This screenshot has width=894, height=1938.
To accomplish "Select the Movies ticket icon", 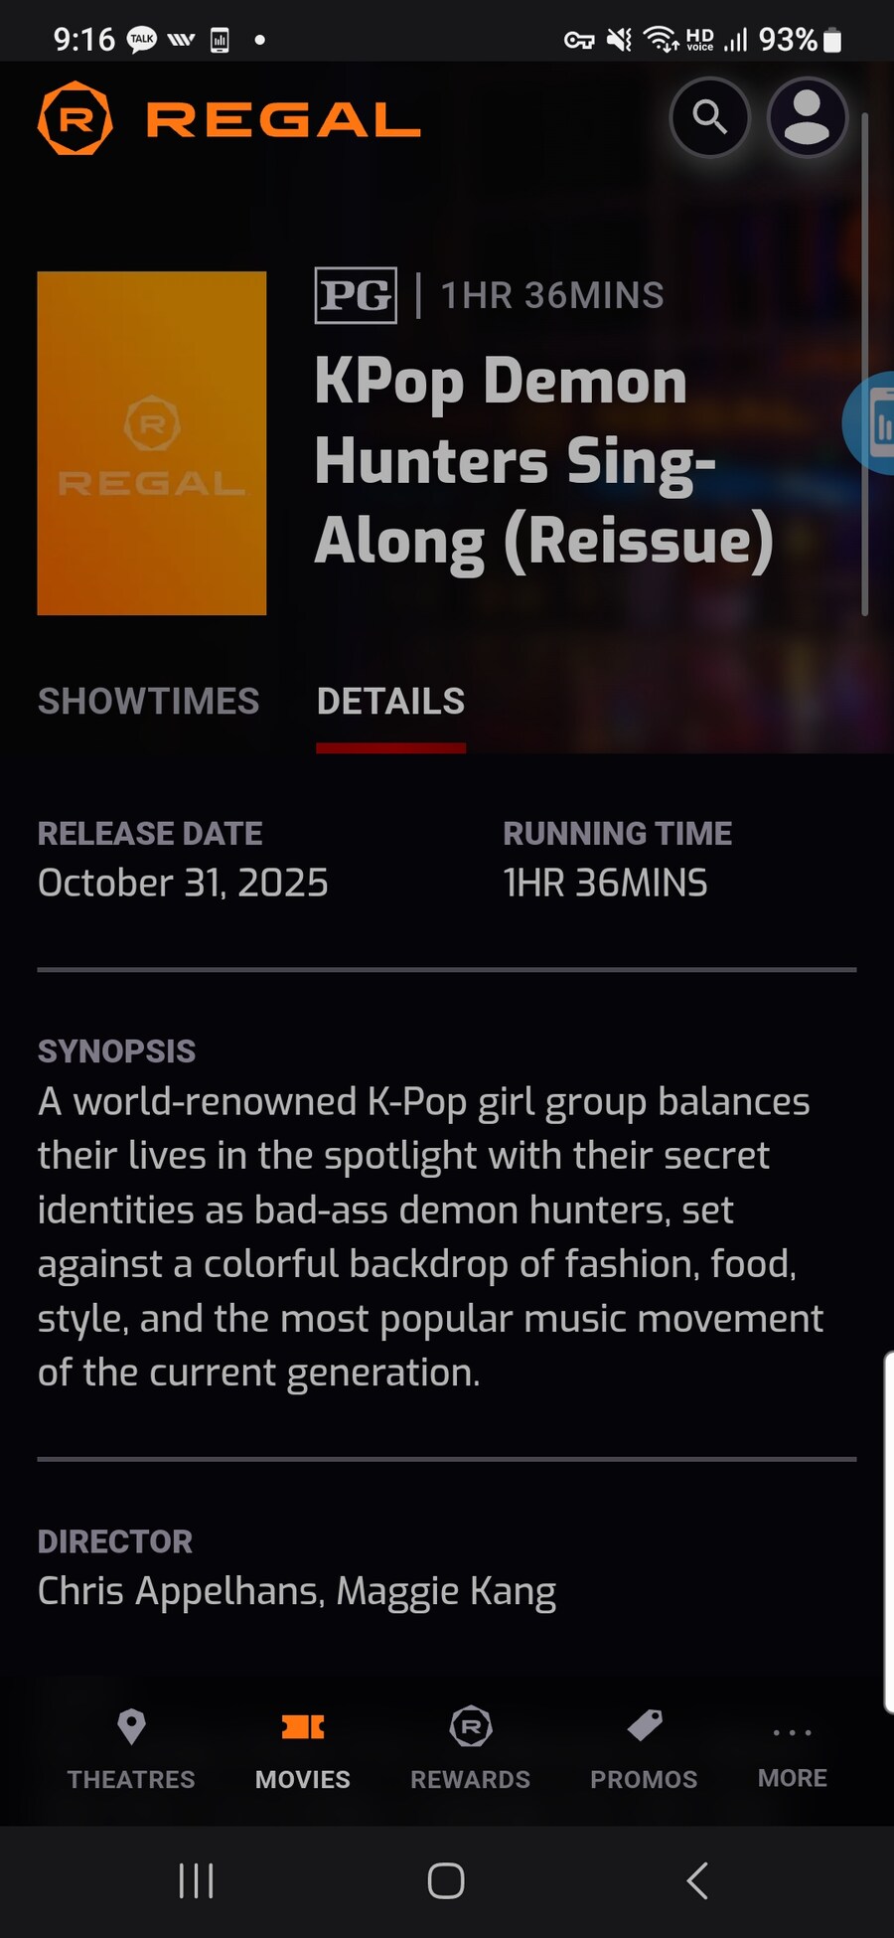I will [x=303, y=1727].
